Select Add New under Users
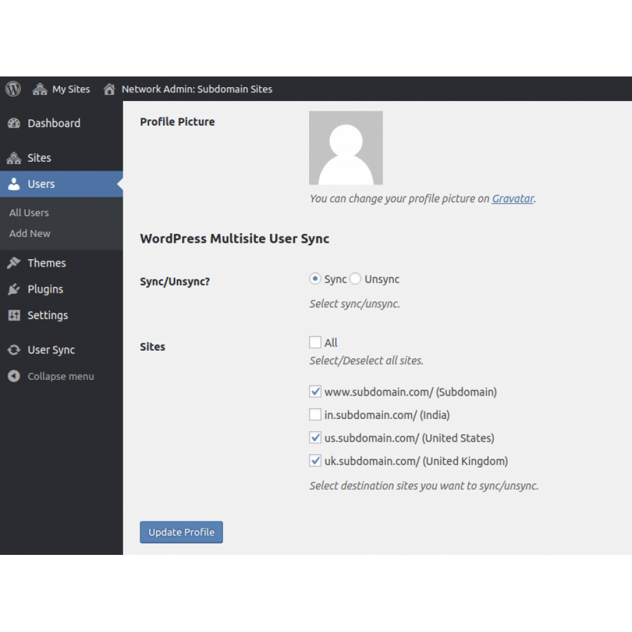This screenshot has height=632, width=632. click(x=29, y=233)
